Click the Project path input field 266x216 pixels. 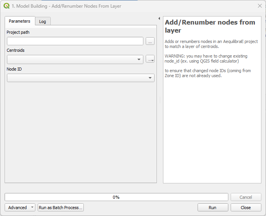click(x=75, y=41)
